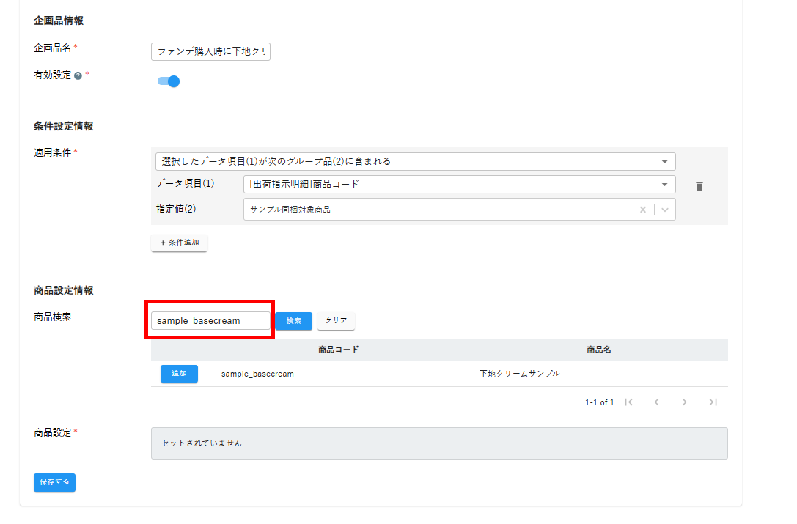Click the クリア button
Image resolution: width=797 pixels, height=524 pixels.
[x=336, y=321]
